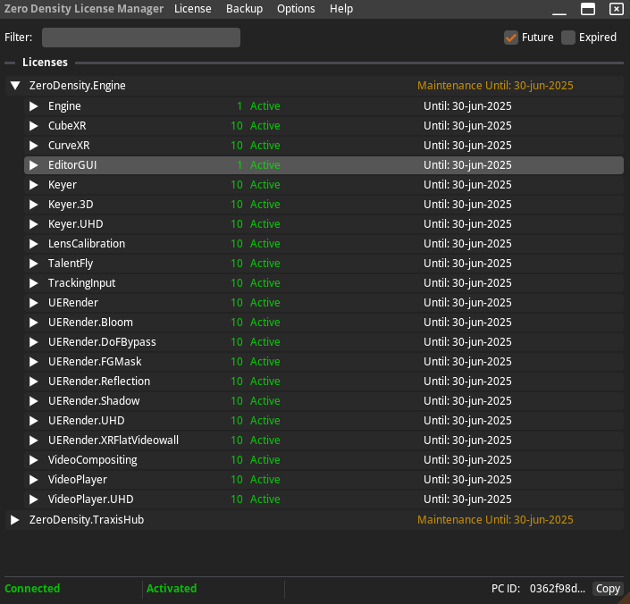Expand the Engine license row
The image size is (630, 604).
(x=34, y=106)
